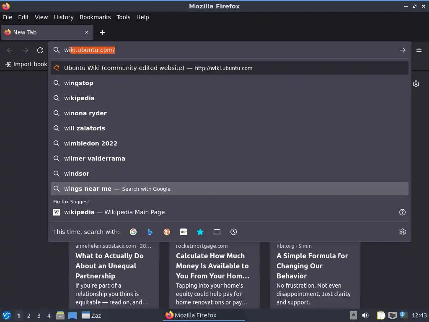Close the New Tab tab
This screenshot has width=429, height=322.
pyautogui.click(x=87, y=32)
